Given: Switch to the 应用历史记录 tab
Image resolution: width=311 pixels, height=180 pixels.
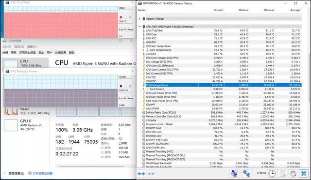Looking at the screenshot, I should pos(27,53).
